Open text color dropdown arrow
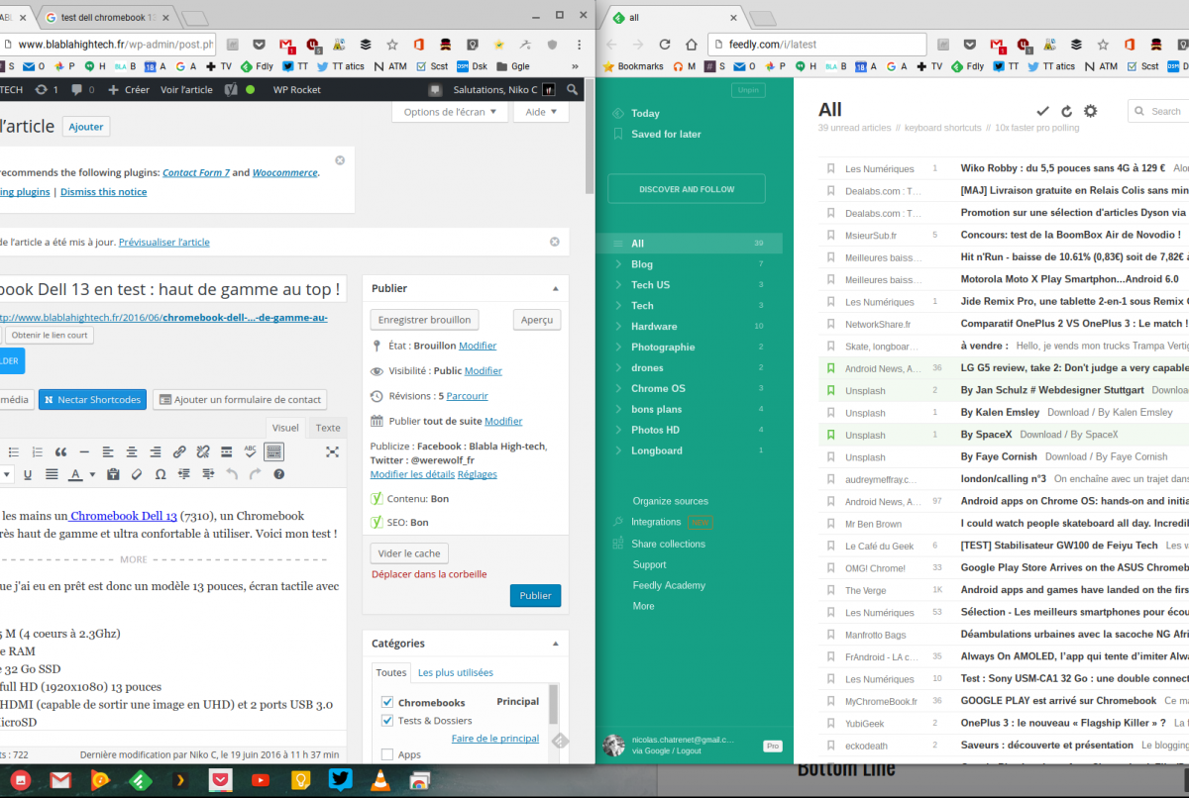 point(92,474)
